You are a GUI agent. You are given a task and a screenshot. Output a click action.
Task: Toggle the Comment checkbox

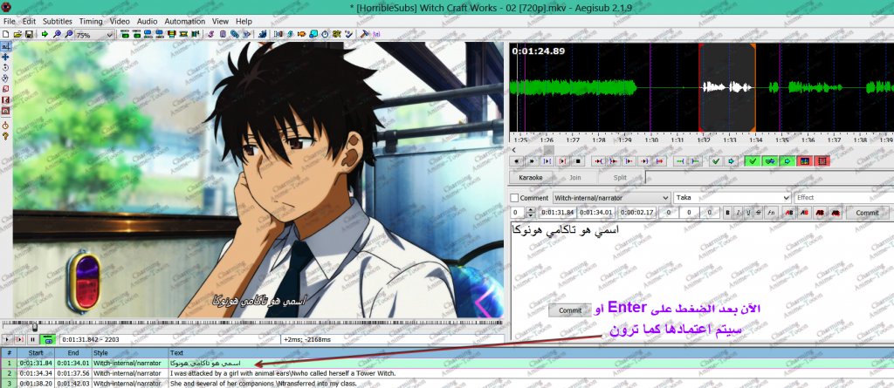tap(514, 198)
